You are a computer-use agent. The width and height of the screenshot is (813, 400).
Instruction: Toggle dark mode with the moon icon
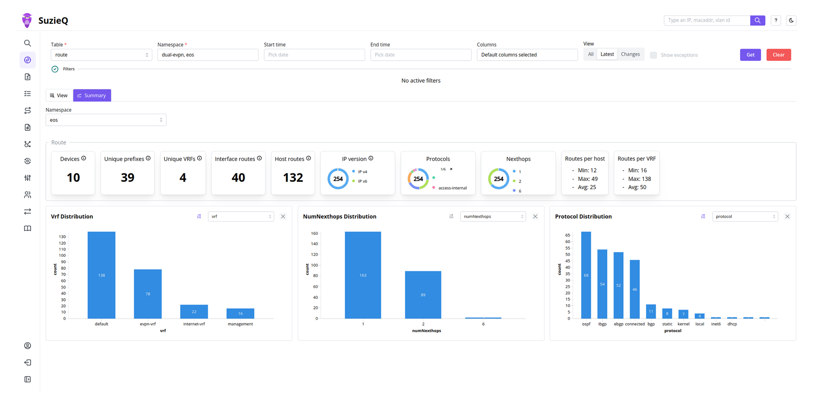[x=791, y=20]
